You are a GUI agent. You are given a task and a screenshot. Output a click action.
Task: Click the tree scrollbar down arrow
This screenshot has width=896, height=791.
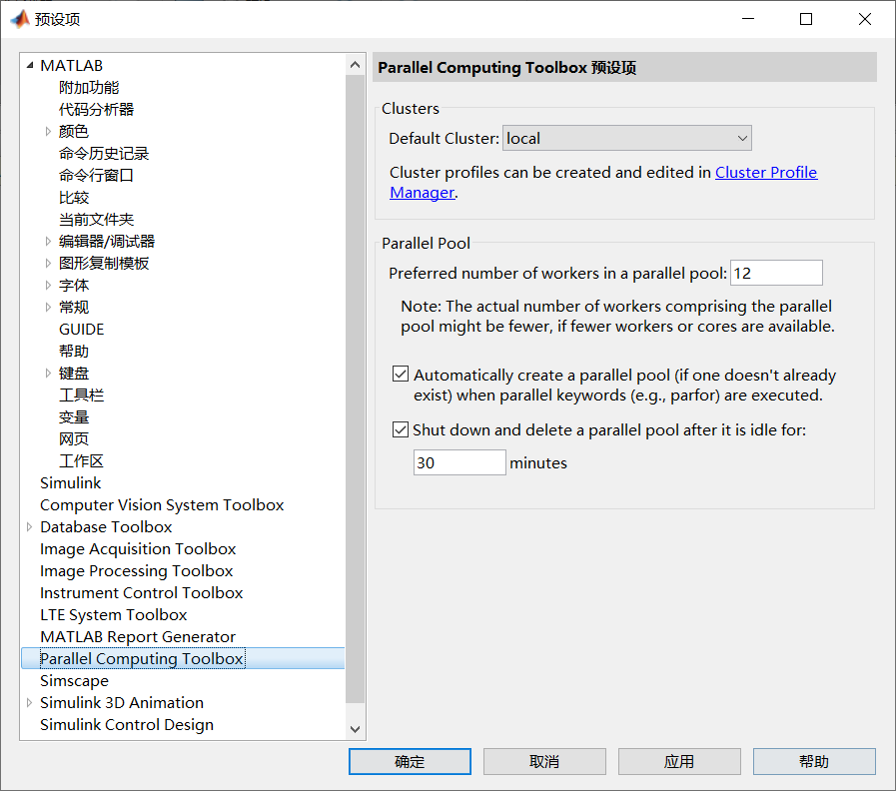point(356,729)
